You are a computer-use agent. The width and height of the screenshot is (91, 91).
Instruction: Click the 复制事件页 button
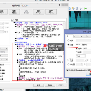[14, 12]
